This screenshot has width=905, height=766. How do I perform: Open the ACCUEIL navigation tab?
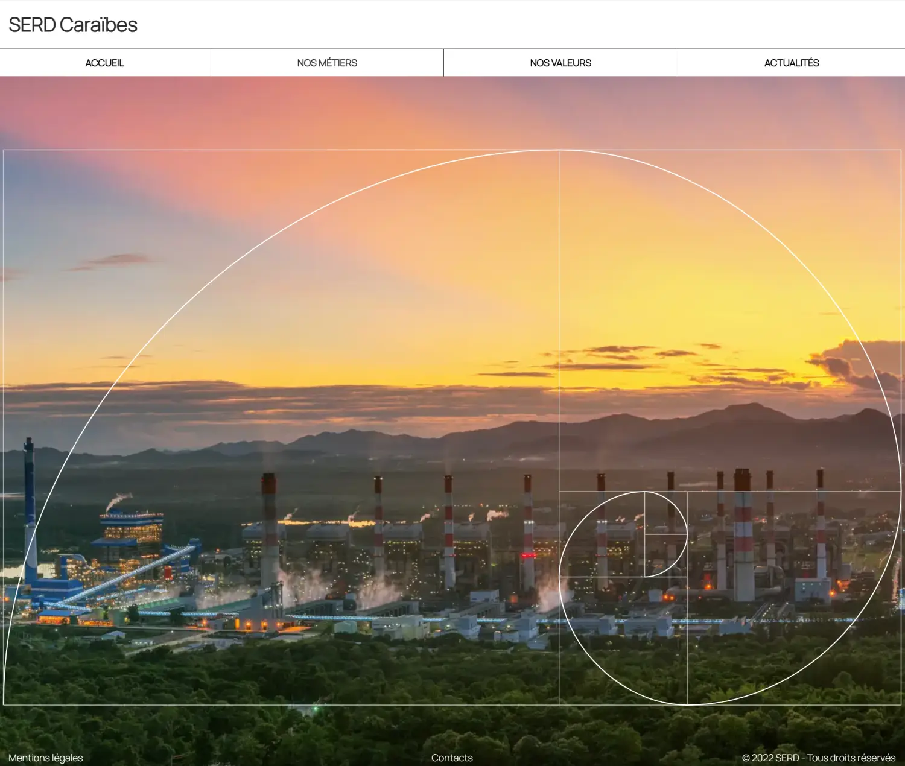pyautogui.click(x=105, y=62)
